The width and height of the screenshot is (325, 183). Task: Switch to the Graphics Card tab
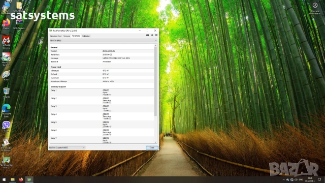[55, 36]
